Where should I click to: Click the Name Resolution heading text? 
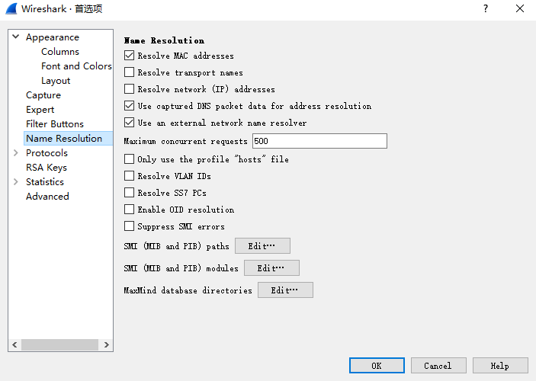click(x=164, y=40)
